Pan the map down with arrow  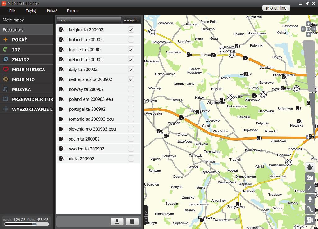(308, 34)
